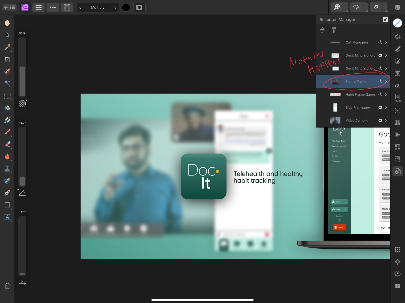Collapse all Resource Manager entries
This screenshot has height=303, width=405.
[x=322, y=30]
